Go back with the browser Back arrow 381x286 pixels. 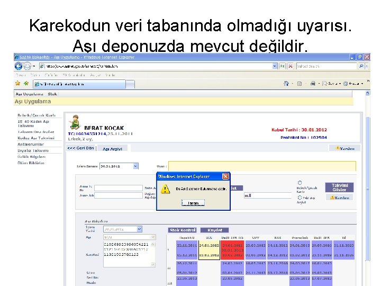[19, 66]
